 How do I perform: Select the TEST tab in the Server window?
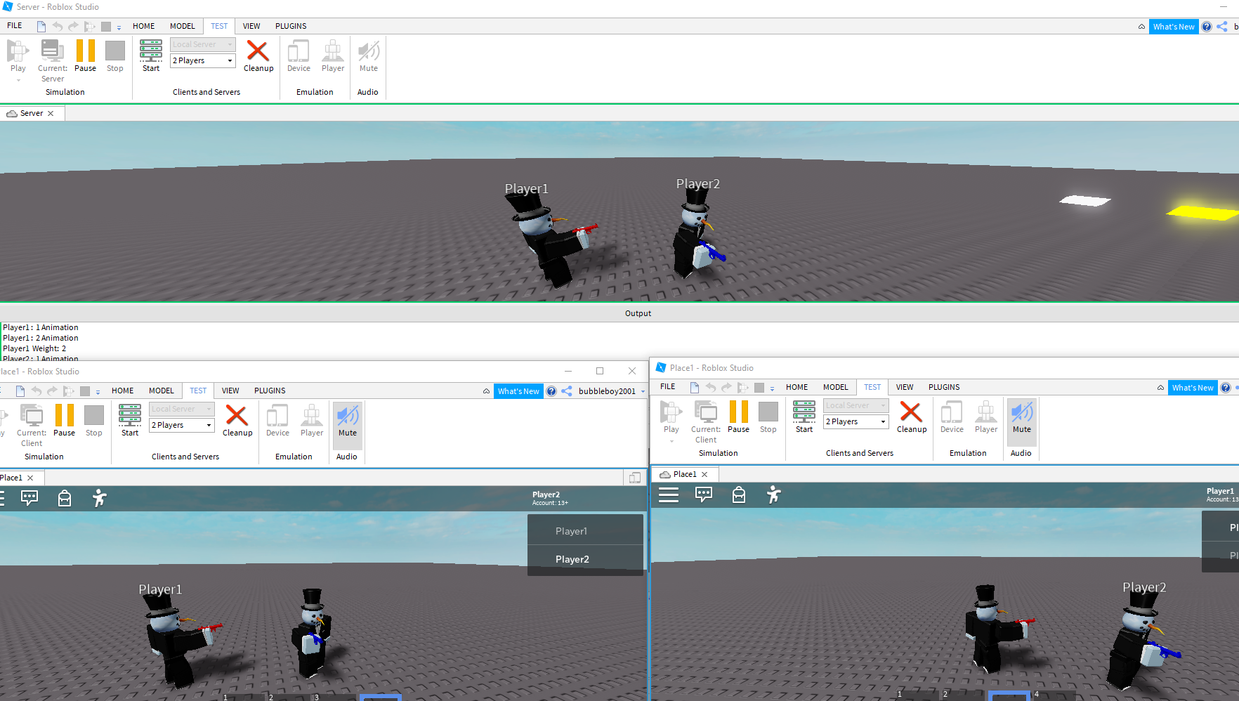[x=219, y=26]
